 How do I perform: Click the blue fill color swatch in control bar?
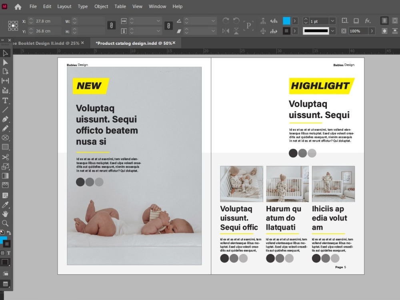click(286, 21)
